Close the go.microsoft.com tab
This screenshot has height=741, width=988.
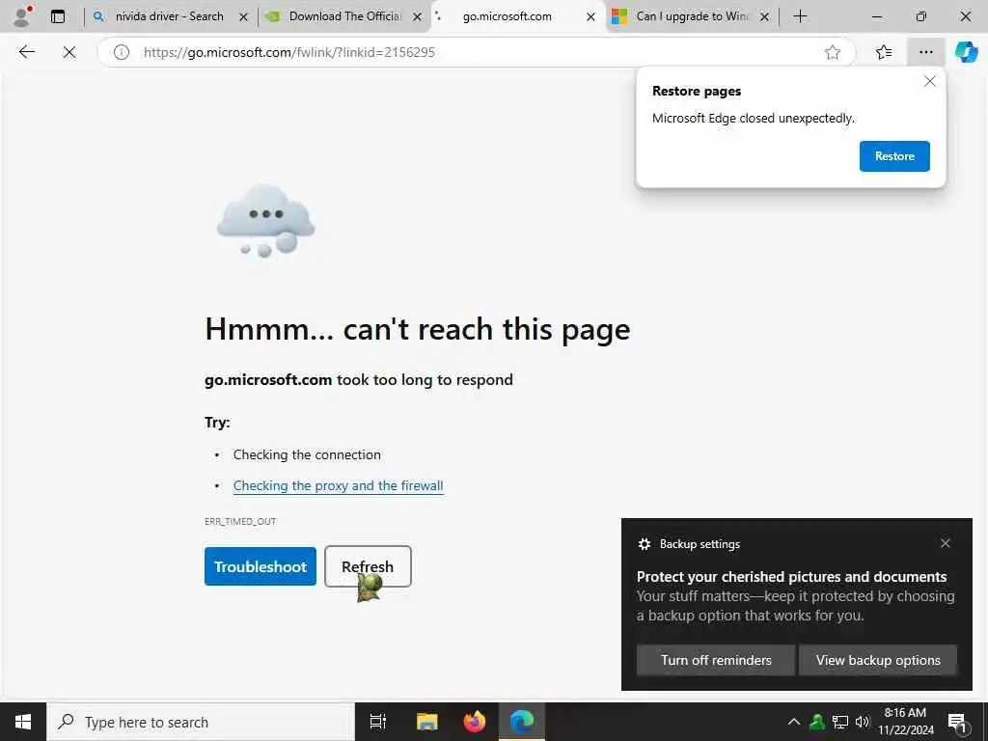(x=590, y=17)
